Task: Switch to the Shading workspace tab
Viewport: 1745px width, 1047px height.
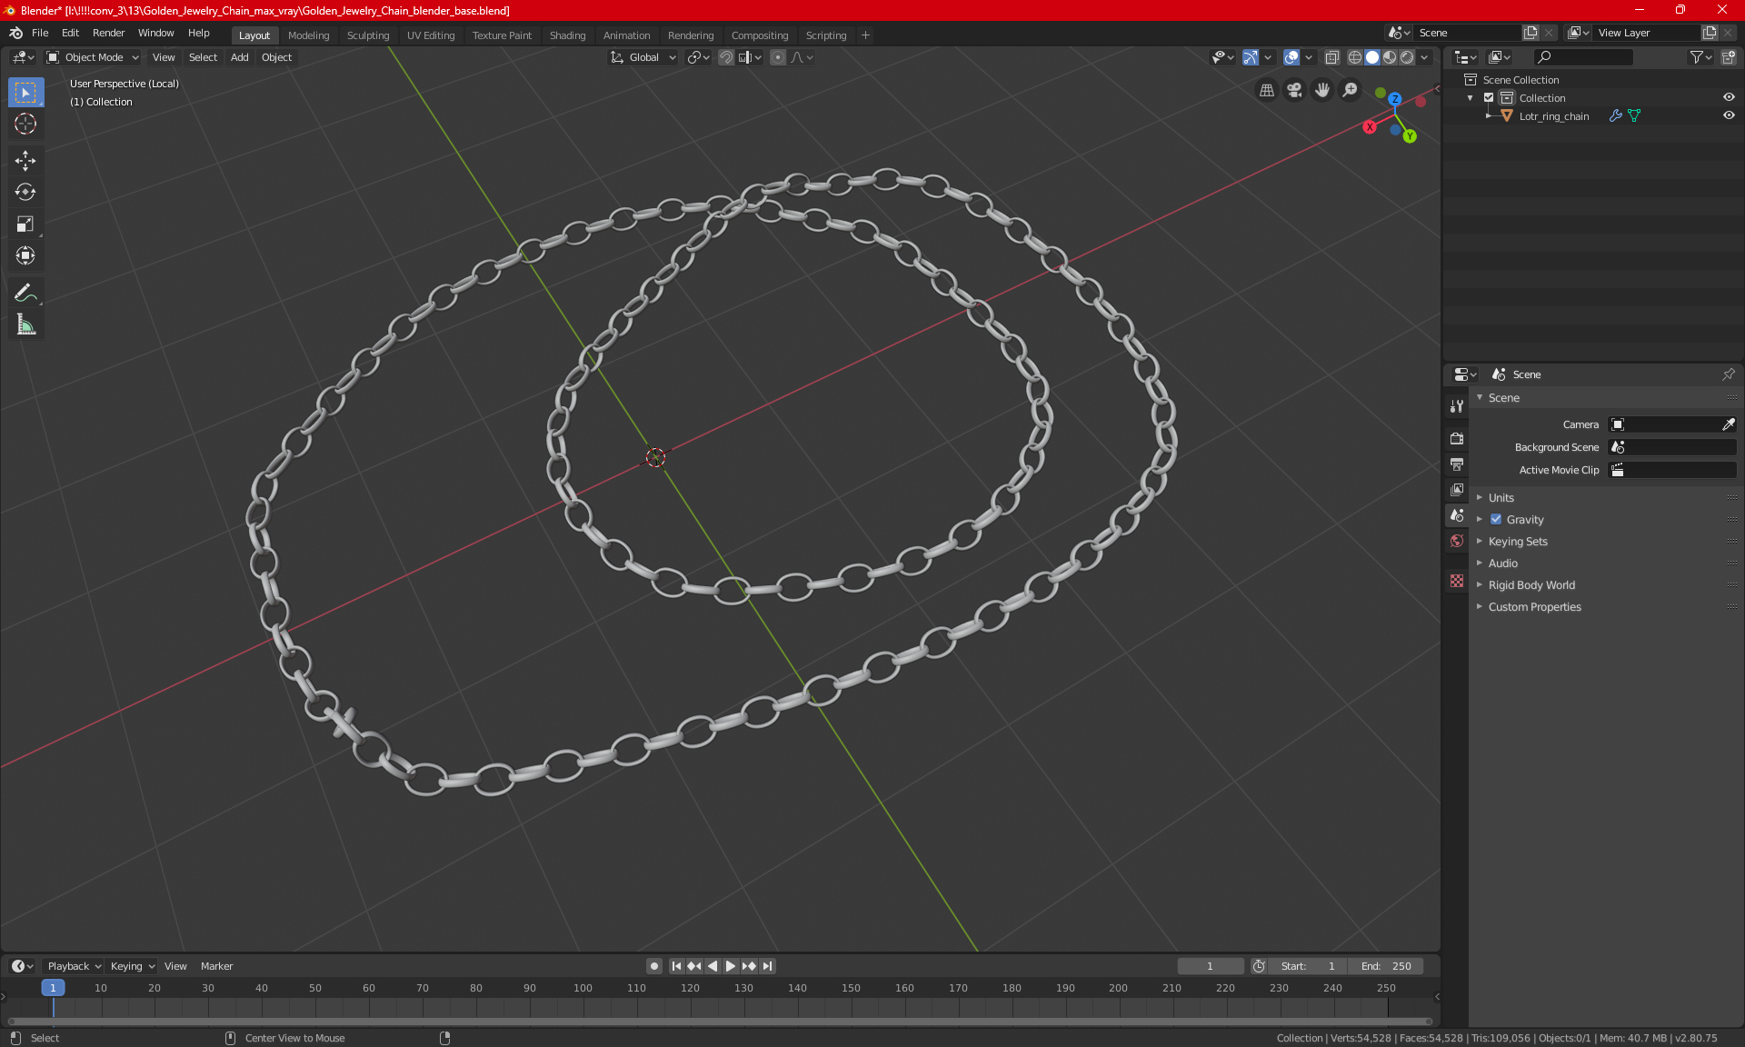Action: [x=567, y=35]
